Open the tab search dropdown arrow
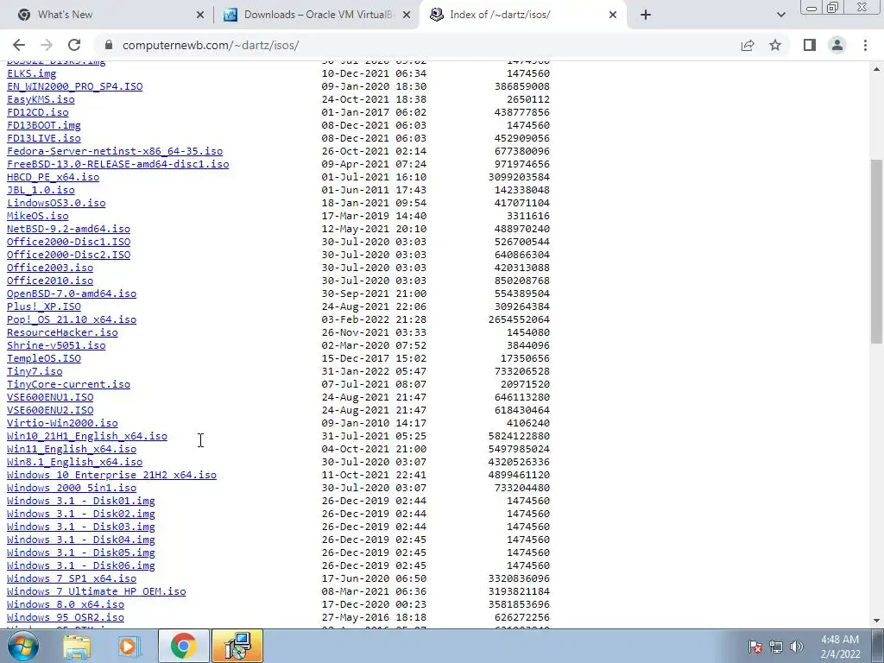884x663 pixels. pyautogui.click(x=780, y=15)
